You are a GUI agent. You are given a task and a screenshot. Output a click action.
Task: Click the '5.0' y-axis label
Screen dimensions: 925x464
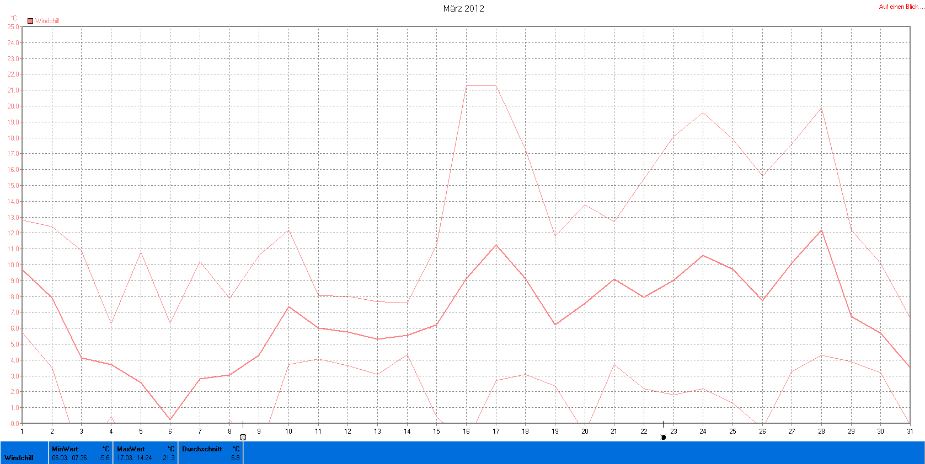tap(14, 344)
